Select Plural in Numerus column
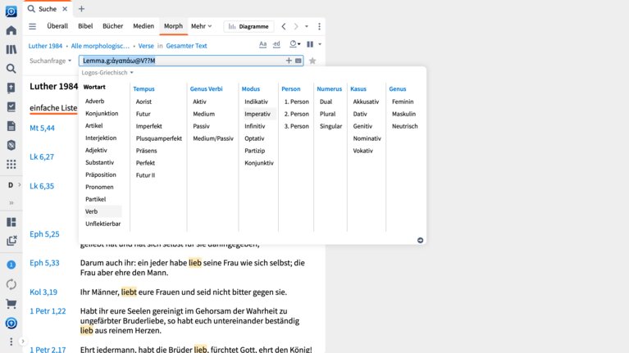The width and height of the screenshot is (629, 353). (x=327, y=114)
